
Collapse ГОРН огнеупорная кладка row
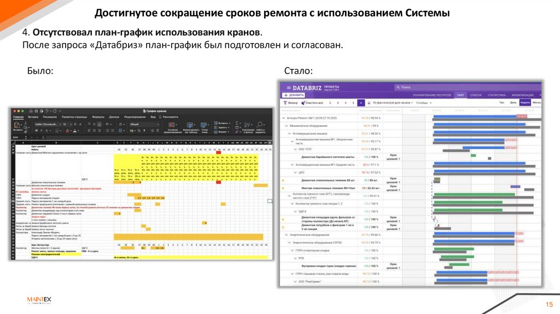292,251
